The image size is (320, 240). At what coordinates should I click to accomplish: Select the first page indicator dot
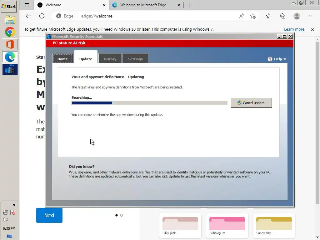[x=117, y=215]
